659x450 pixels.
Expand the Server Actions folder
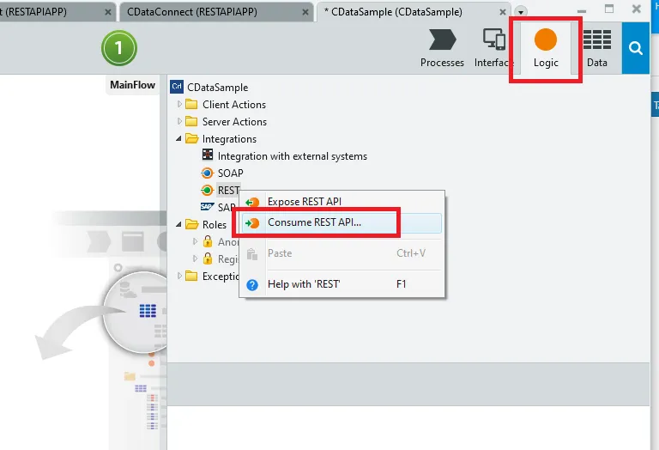point(180,121)
